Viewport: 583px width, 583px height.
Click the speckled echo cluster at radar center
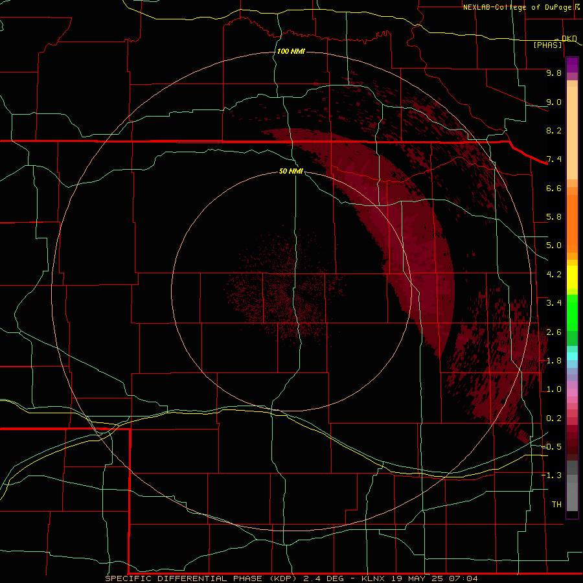(x=286, y=290)
